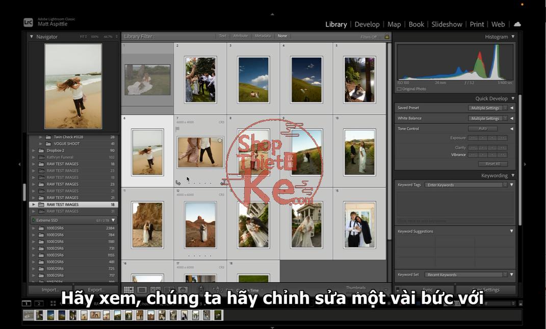Open the Slideshow module
The image size is (546, 329).
447,24
